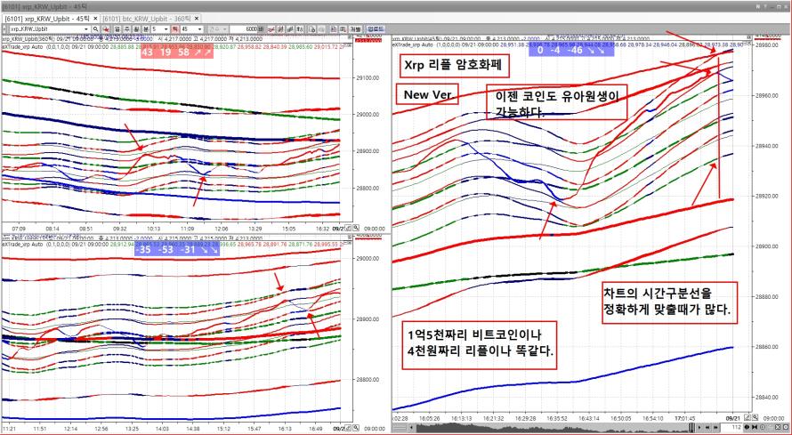Click the T icon in the title bar
Image resolution: width=792 pixels, height=435 pixels.
click(x=765, y=6)
